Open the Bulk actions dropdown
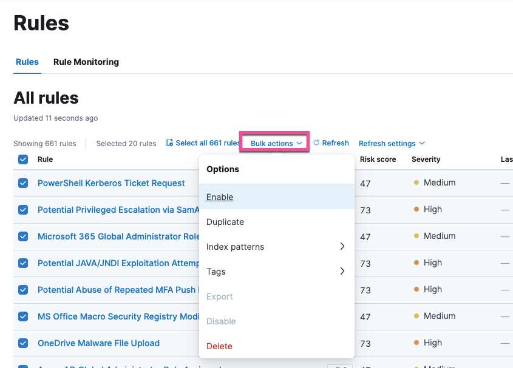The height and width of the screenshot is (368, 513). tap(276, 144)
